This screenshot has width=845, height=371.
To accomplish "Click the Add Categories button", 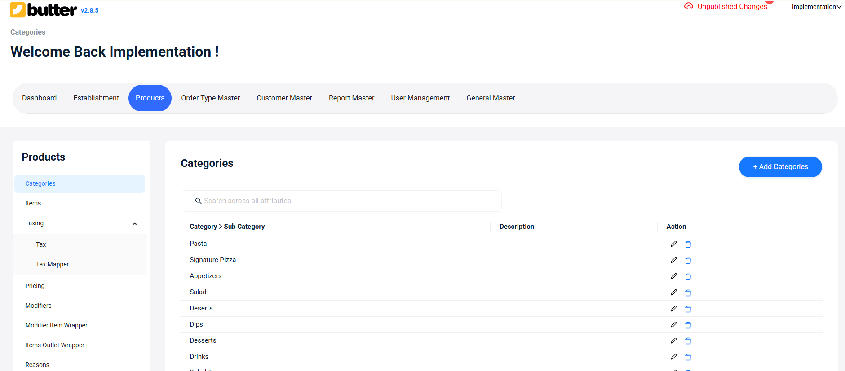I will point(780,167).
